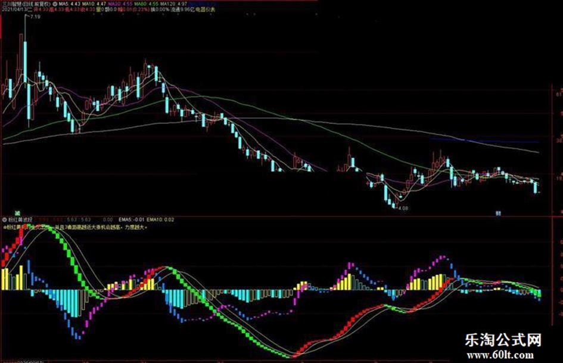Screen dimensions: 563x363
Task: Click the candlestick at the 4.08 low
Action: tap(394, 205)
